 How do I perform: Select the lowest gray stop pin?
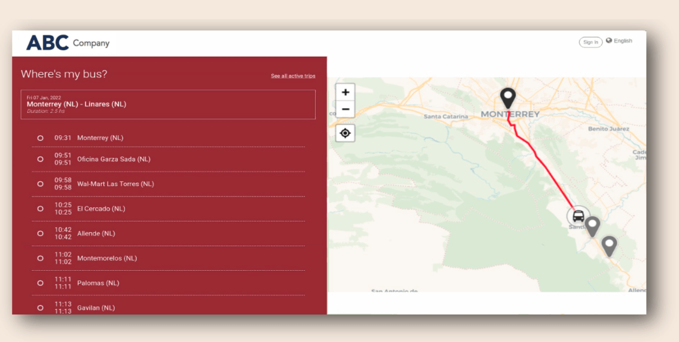[x=609, y=246]
